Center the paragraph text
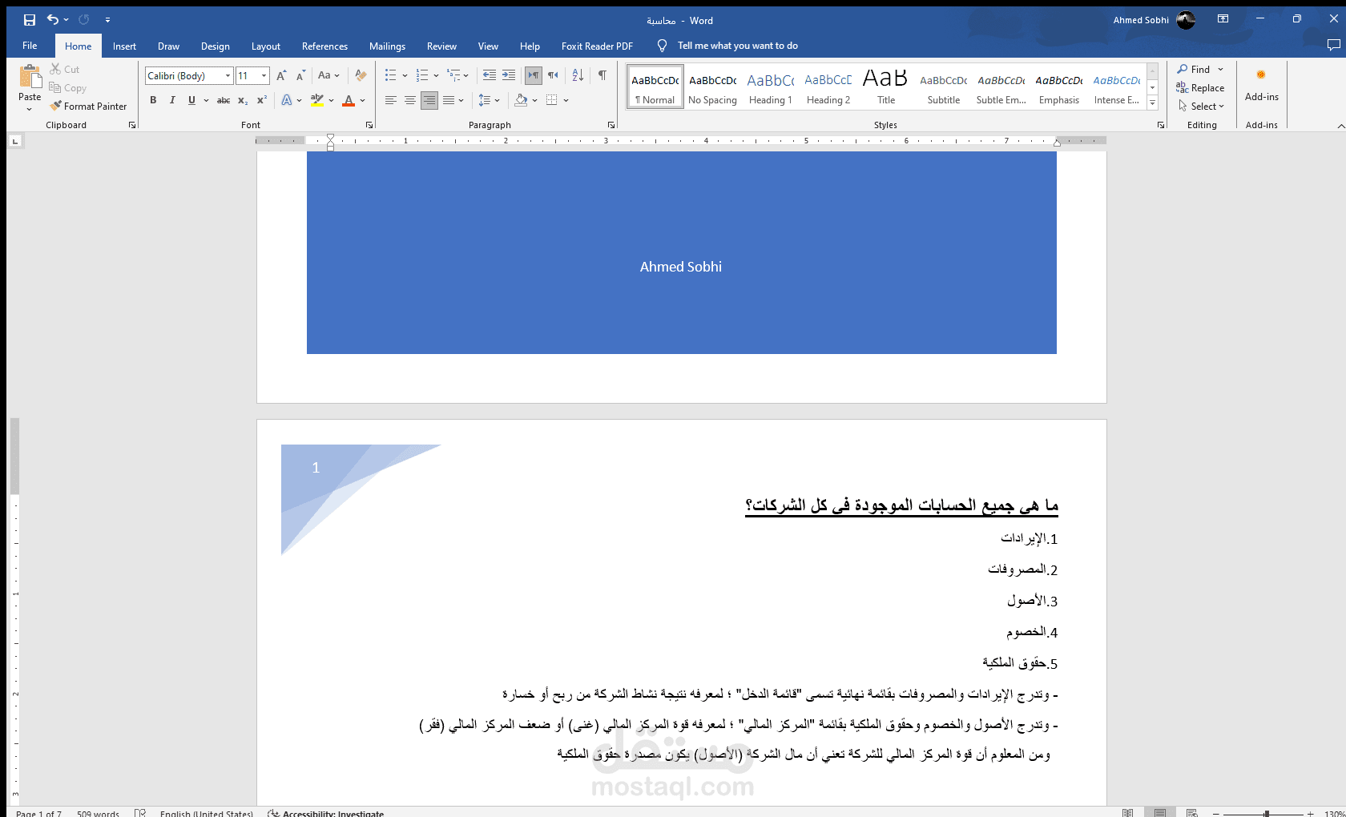This screenshot has width=1346, height=817. [x=410, y=101]
